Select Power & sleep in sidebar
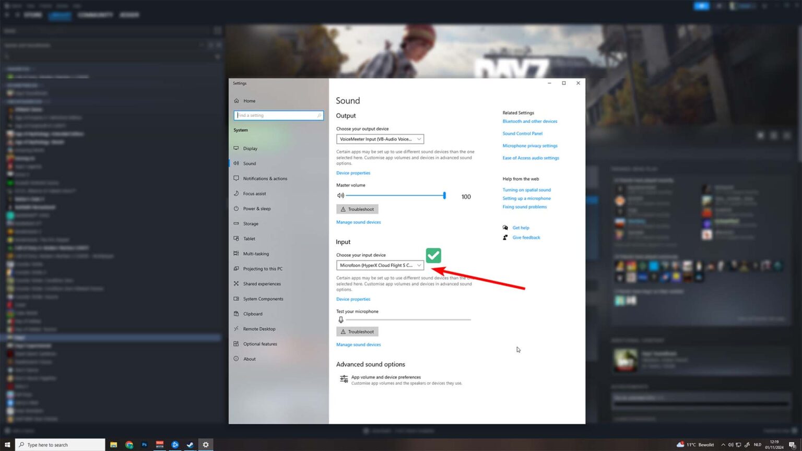Viewport: 802px width, 451px height. (256, 209)
